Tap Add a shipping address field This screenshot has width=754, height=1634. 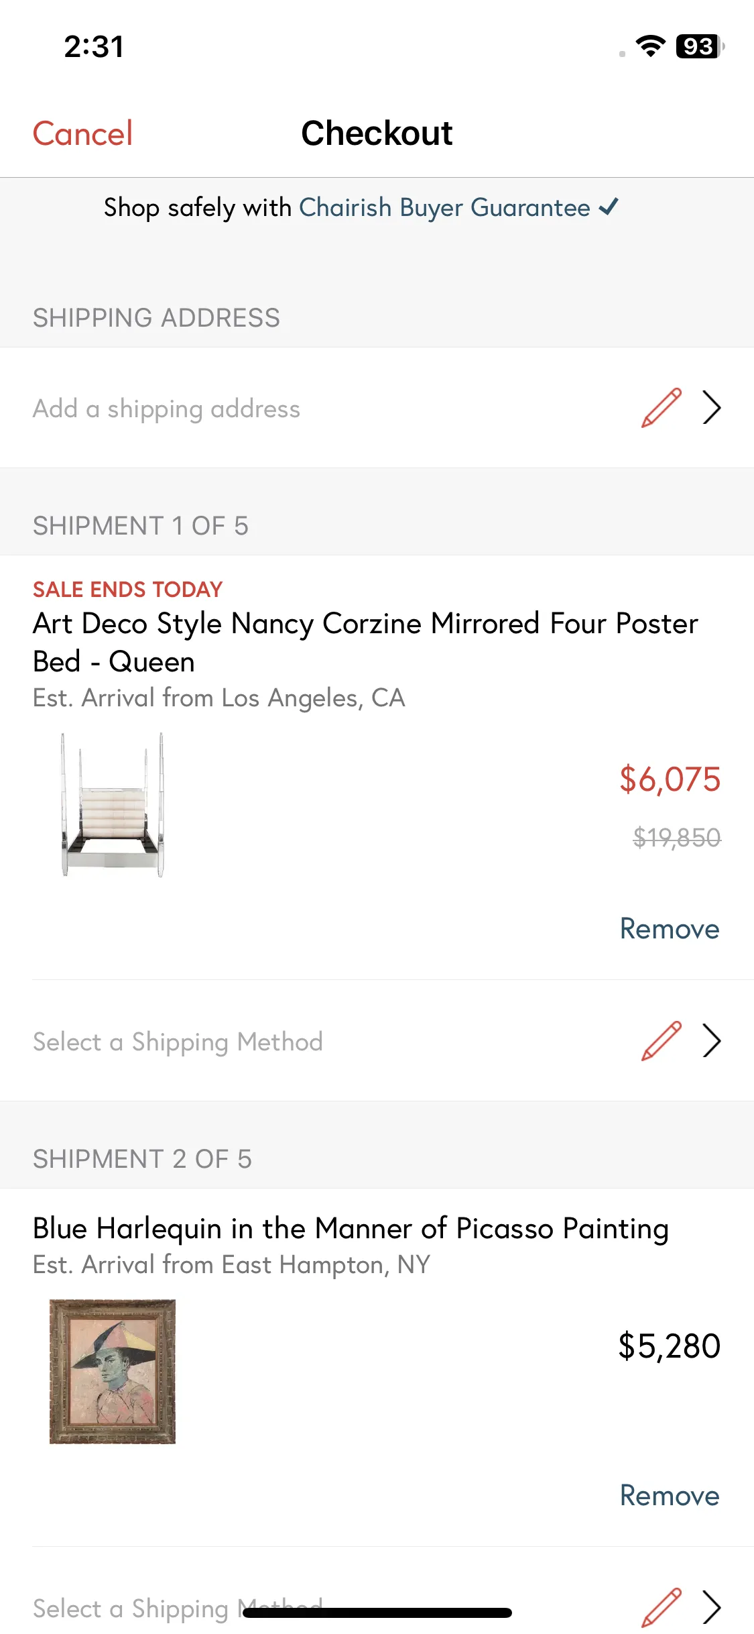pyautogui.click(x=377, y=408)
